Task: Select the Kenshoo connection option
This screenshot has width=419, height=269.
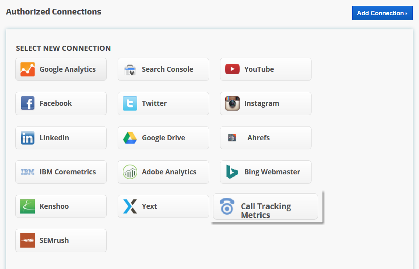Action: coord(61,206)
